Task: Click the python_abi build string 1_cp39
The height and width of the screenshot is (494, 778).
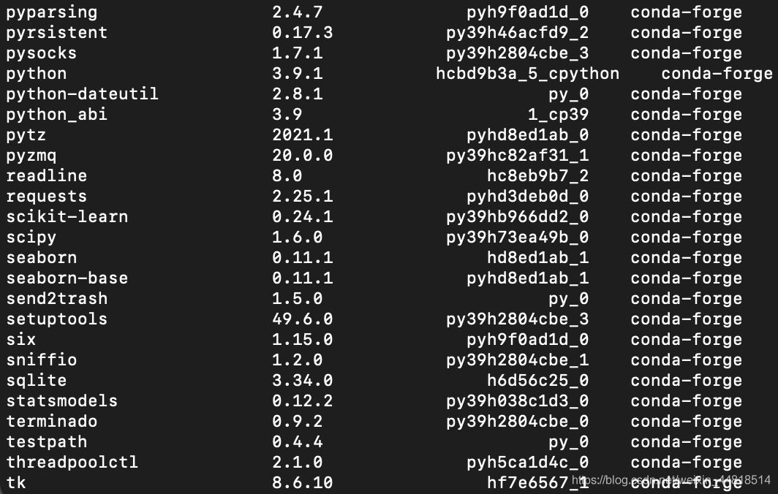Action: pos(558,115)
